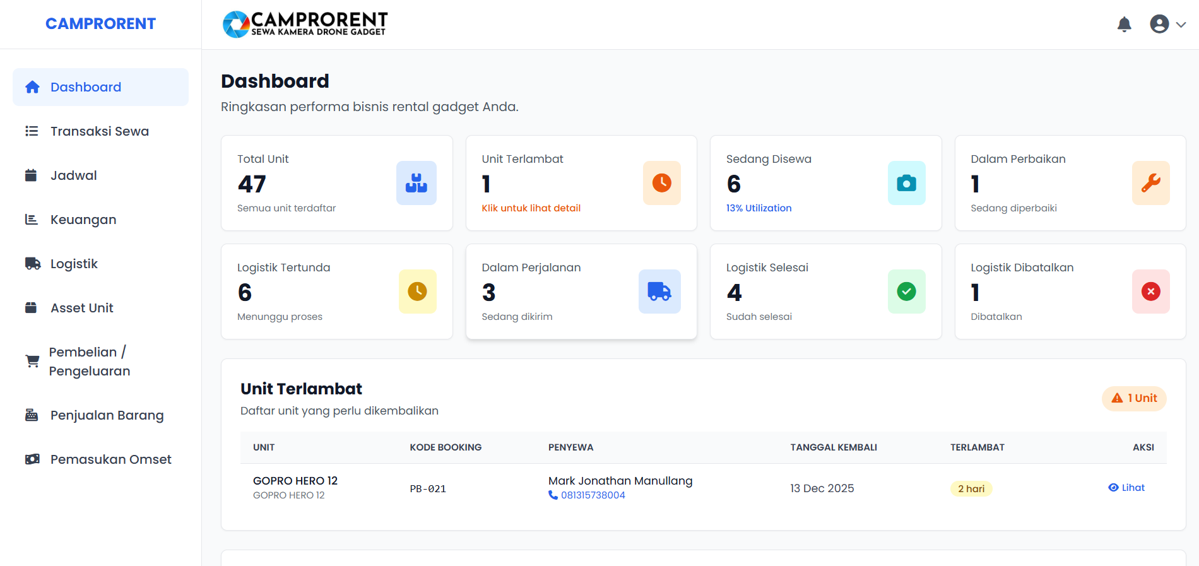Click the CAMPRORENT logo in the header
This screenshot has width=1199, height=566.
point(305,24)
